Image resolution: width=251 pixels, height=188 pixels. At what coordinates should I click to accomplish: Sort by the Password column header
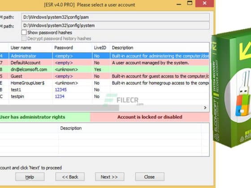(x=72, y=47)
